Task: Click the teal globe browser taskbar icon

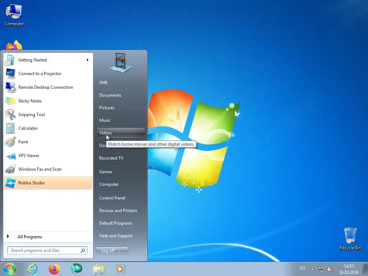Action: [x=77, y=269]
